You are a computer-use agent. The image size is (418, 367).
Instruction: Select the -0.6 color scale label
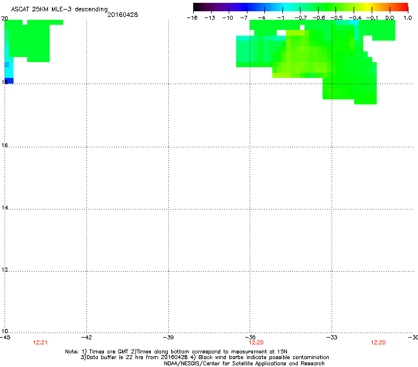coord(319,18)
